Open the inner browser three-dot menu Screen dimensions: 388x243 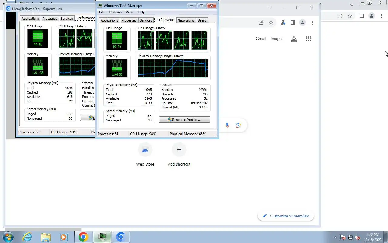coord(312,22)
